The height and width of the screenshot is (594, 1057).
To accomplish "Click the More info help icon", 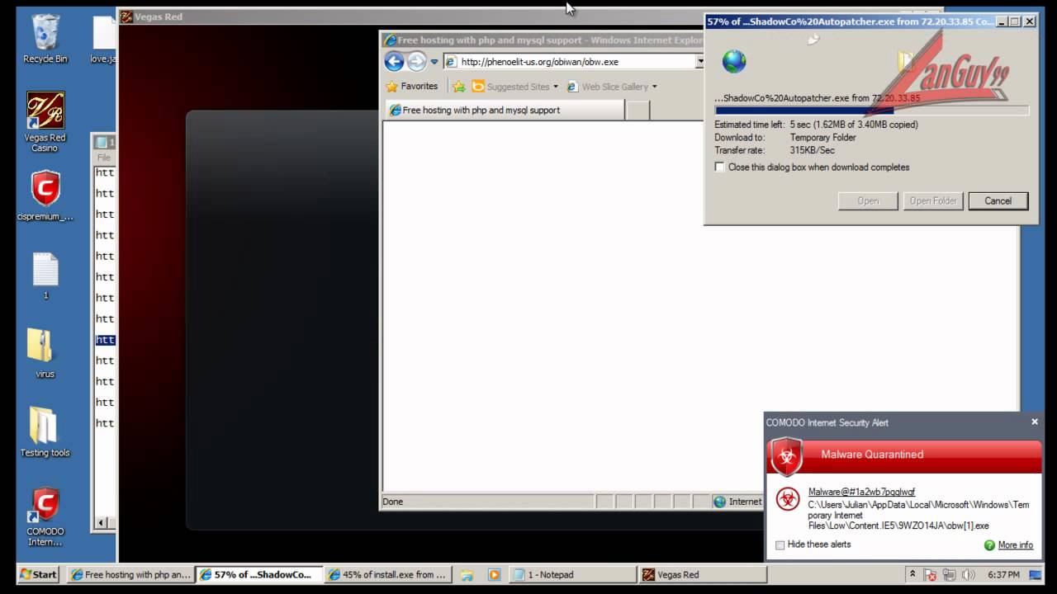I will point(989,545).
